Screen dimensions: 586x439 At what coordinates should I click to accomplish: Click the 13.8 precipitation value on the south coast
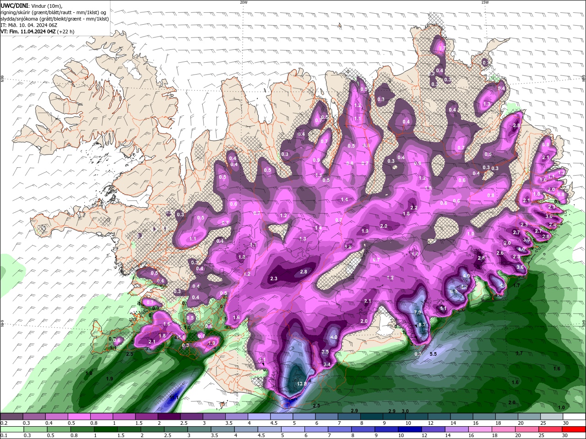302,384
